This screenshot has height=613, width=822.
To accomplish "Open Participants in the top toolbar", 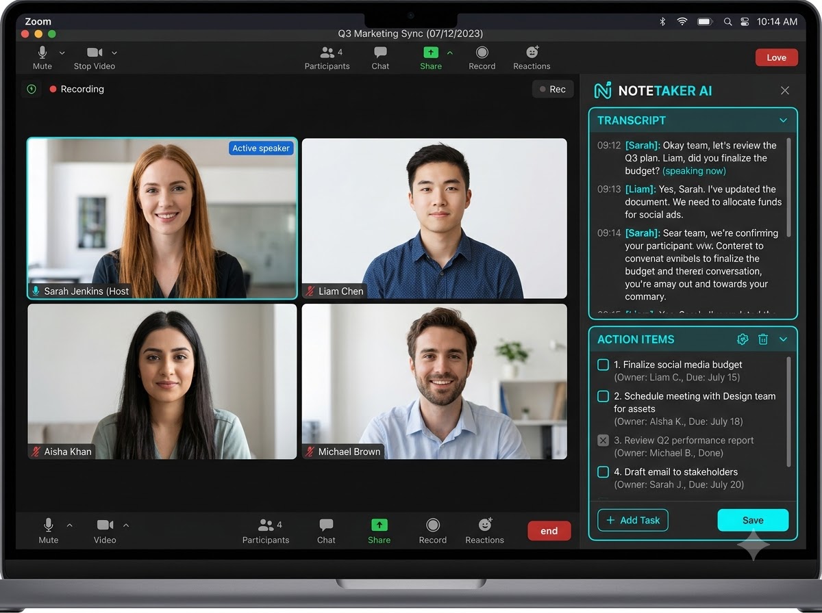I will (x=327, y=58).
